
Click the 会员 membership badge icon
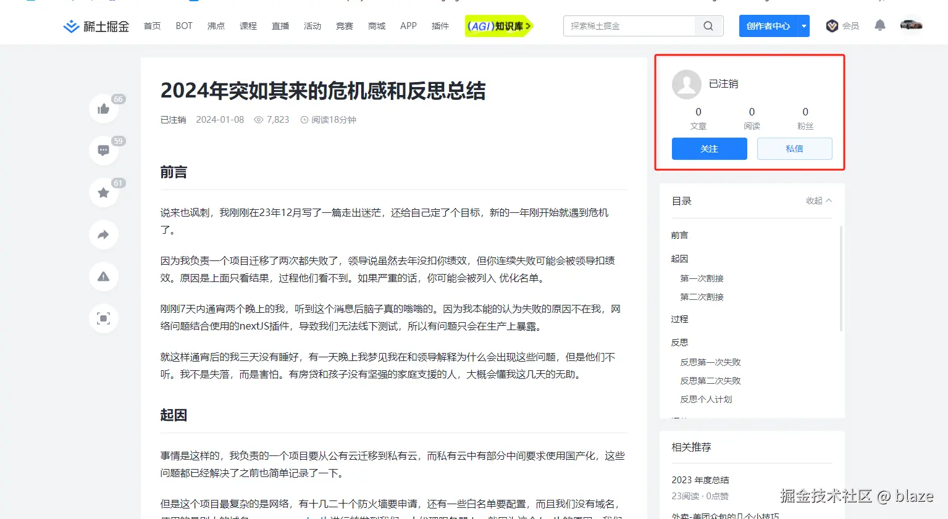(831, 25)
